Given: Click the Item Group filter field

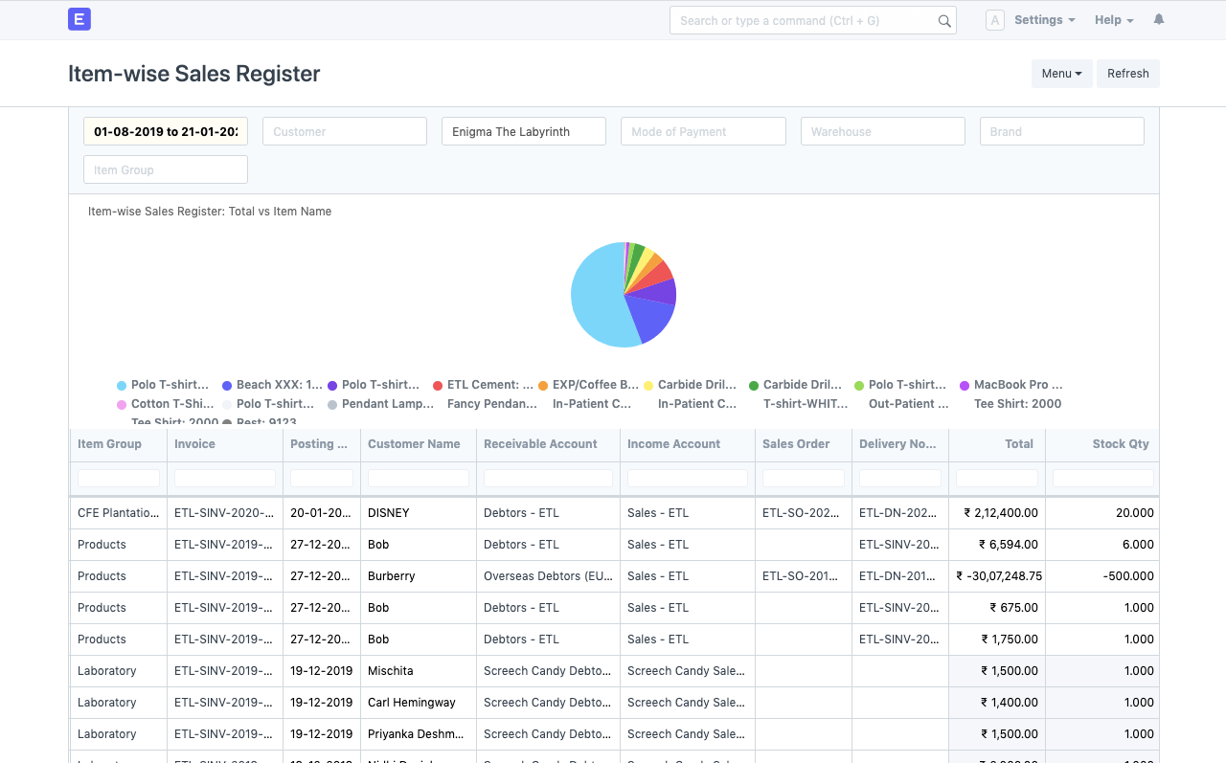Looking at the screenshot, I should 166,169.
